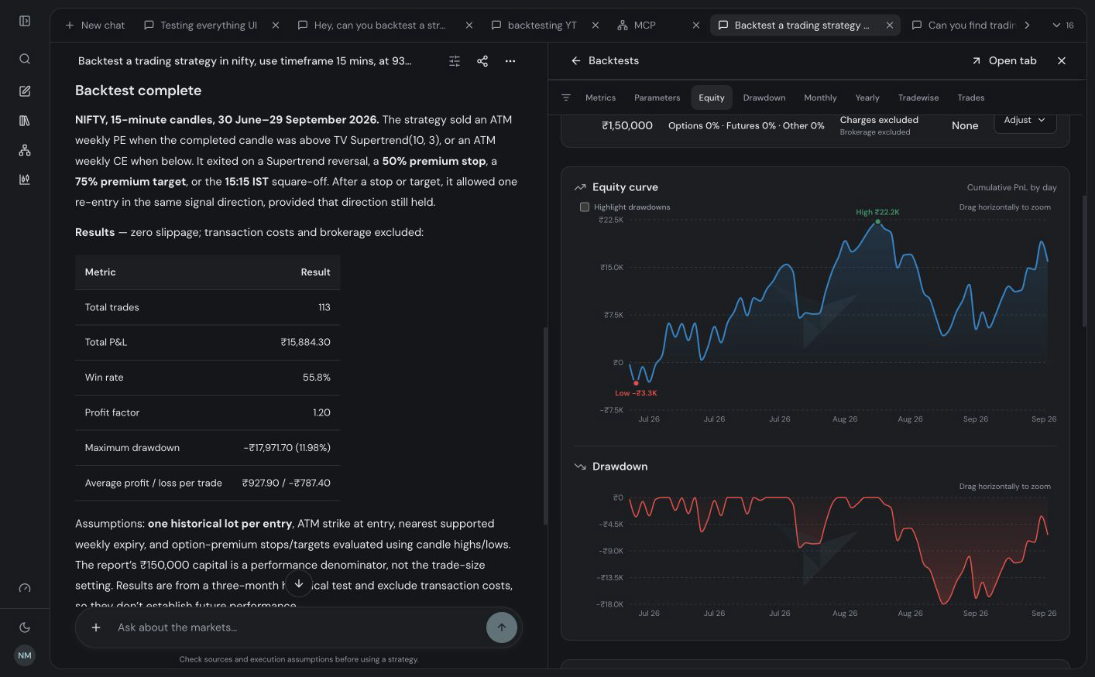This screenshot has width=1095, height=677.
Task: Switch to the Metrics tab
Action: coord(600,97)
